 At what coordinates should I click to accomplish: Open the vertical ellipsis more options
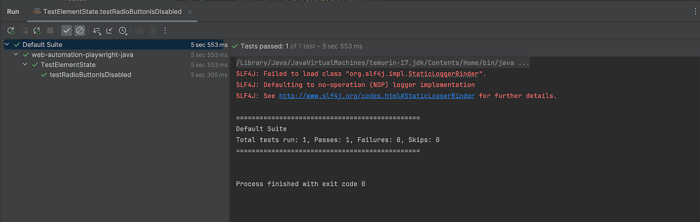click(165, 31)
